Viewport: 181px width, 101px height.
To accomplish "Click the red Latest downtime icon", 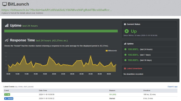I will pyautogui.click(x=125, y=69).
